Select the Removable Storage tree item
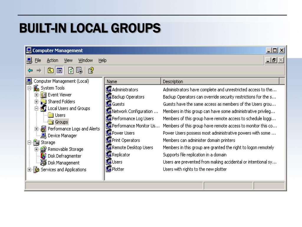Image resolution: width=302 pixels, height=227 pixels. point(65,149)
